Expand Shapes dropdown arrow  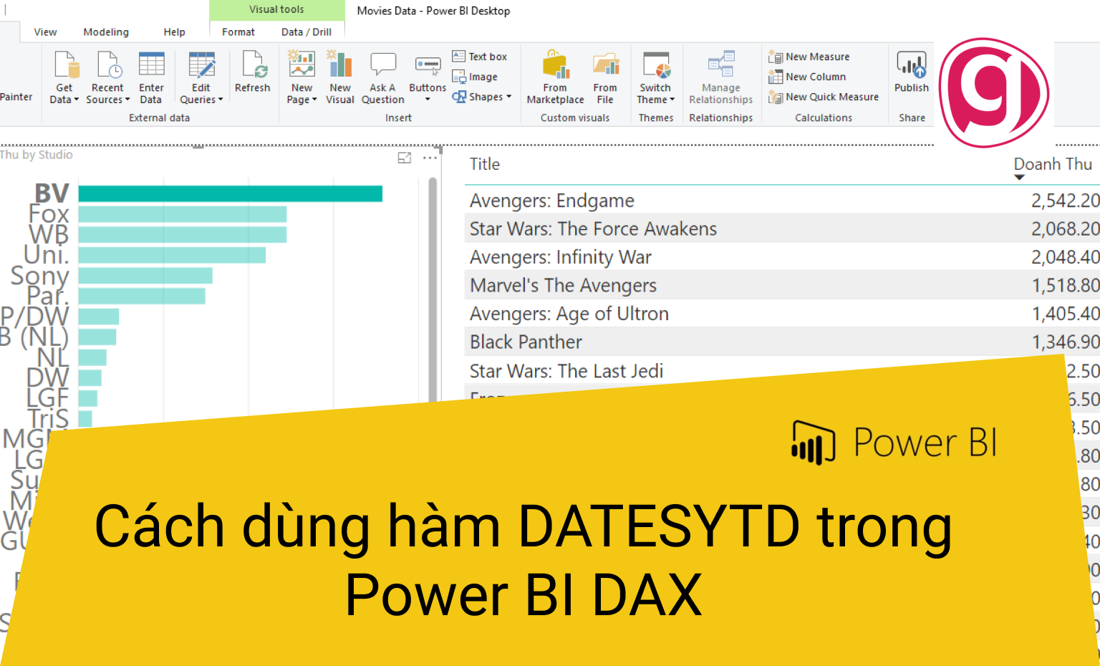point(508,97)
